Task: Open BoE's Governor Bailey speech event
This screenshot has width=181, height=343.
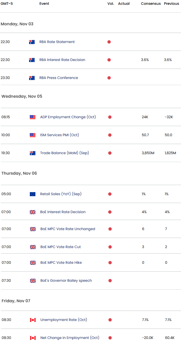Action: click(x=66, y=281)
